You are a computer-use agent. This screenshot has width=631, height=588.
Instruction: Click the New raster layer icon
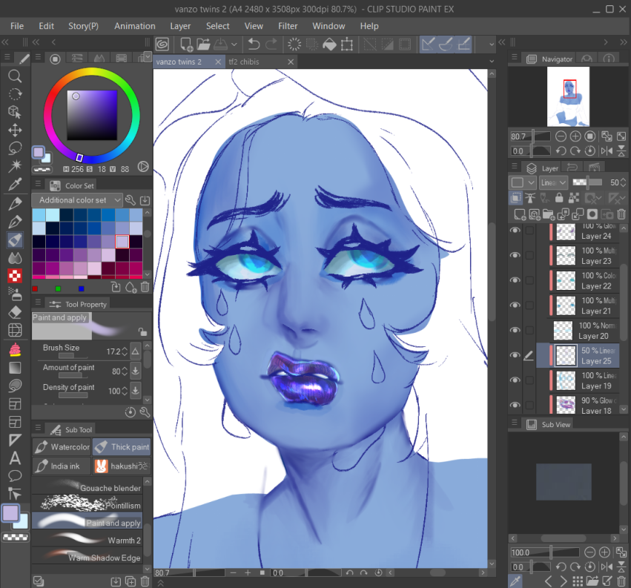pos(520,214)
